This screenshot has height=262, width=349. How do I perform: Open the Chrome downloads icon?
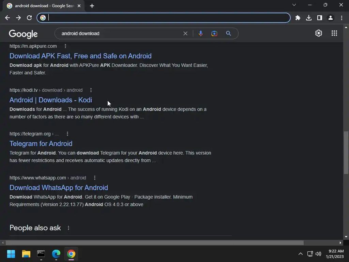click(309, 18)
